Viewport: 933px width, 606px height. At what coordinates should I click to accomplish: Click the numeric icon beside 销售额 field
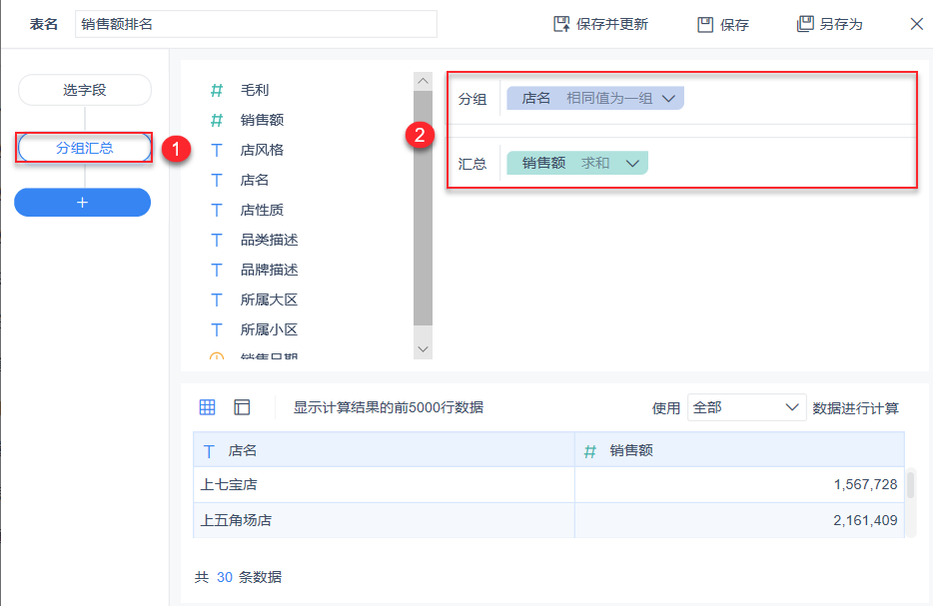[217, 120]
